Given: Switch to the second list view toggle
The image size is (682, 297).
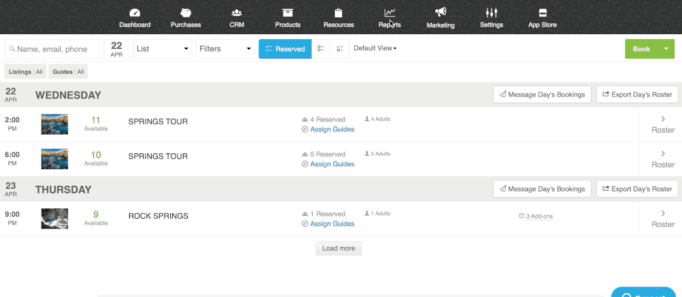Looking at the screenshot, I should pos(321,49).
